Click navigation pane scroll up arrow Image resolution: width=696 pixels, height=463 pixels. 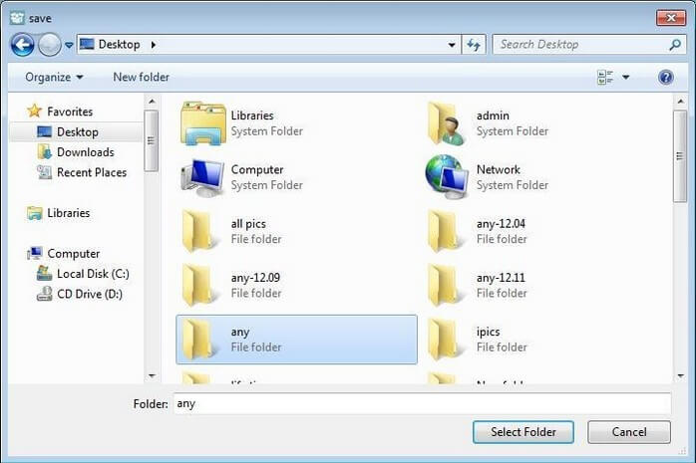point(152,102)
